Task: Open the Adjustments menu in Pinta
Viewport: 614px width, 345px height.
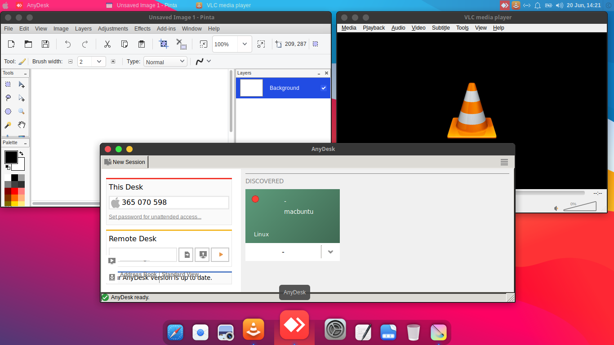Action: pyautogui.click(x=113, y=29)
